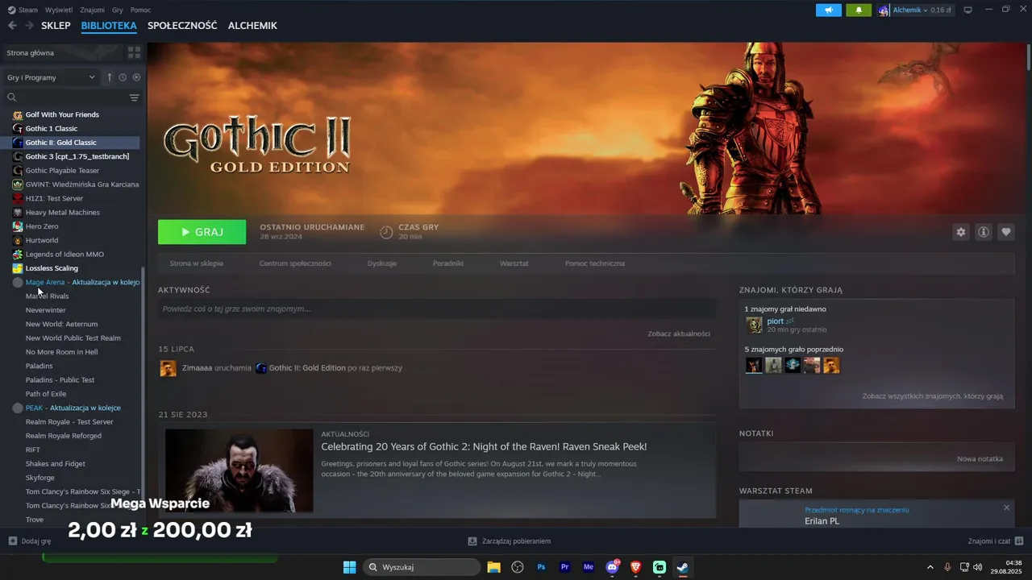Open Gothic 2 anniversary news thumbnail

tap(239, 470)
